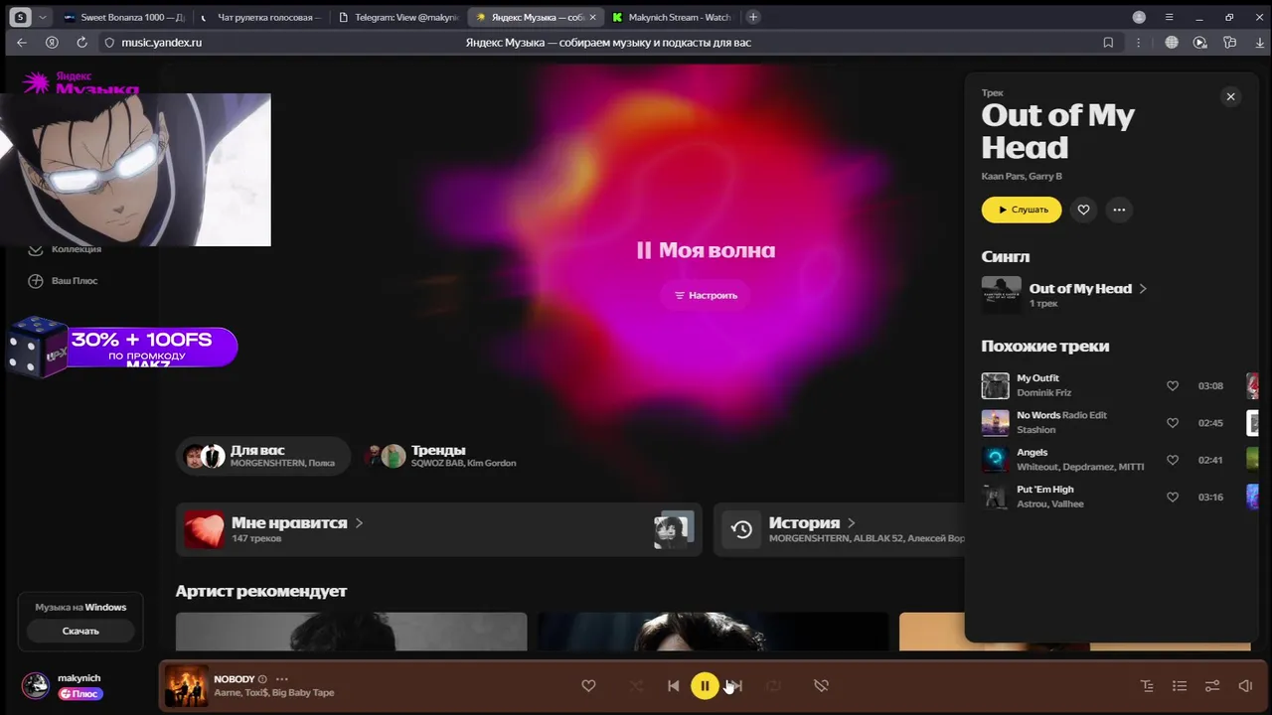Open more options for Out of My Head
Viewport: 1272px width, 715px height.
(x=1120, y=210)
